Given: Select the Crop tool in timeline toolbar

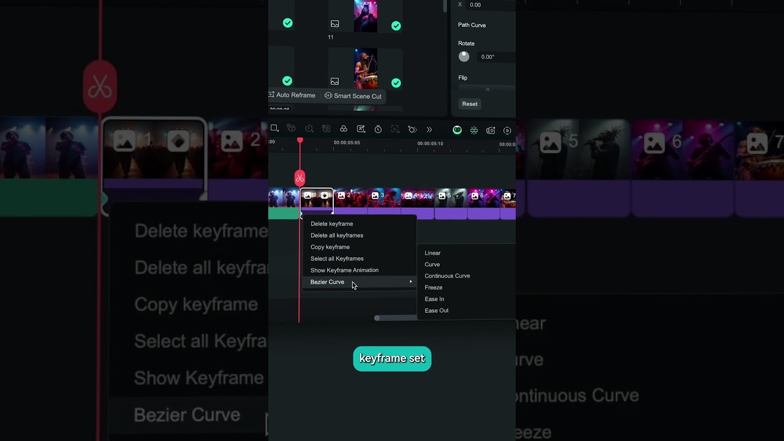Looking at the screenshot, I should coord(274,129).
